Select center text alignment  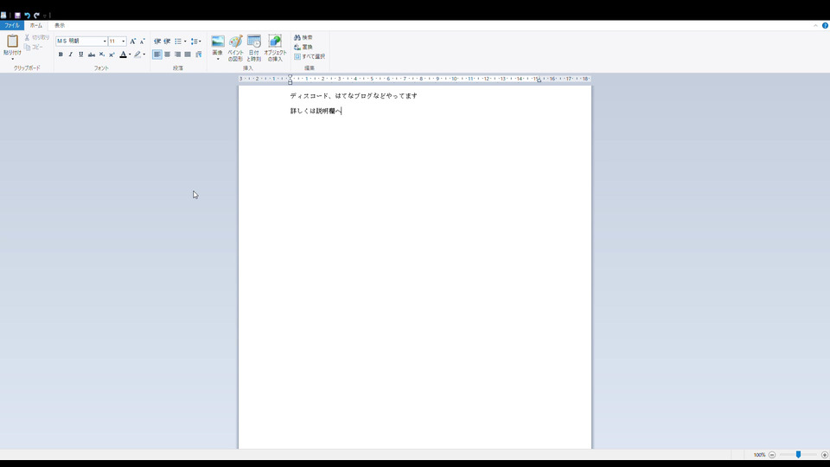[x=167, y=54]
